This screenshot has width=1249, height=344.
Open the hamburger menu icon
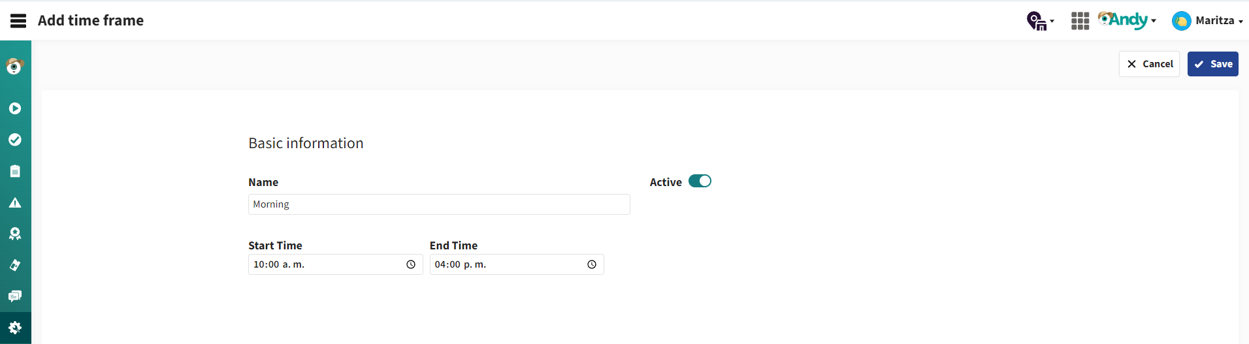point(18,21)
